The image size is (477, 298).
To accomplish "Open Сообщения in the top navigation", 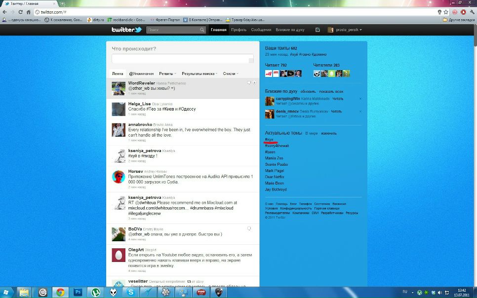I will coord(261,30).
